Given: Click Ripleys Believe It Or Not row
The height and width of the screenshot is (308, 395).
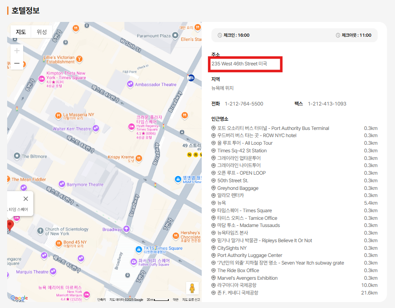Looking at the screenshot, I should [x=294, y=240].
